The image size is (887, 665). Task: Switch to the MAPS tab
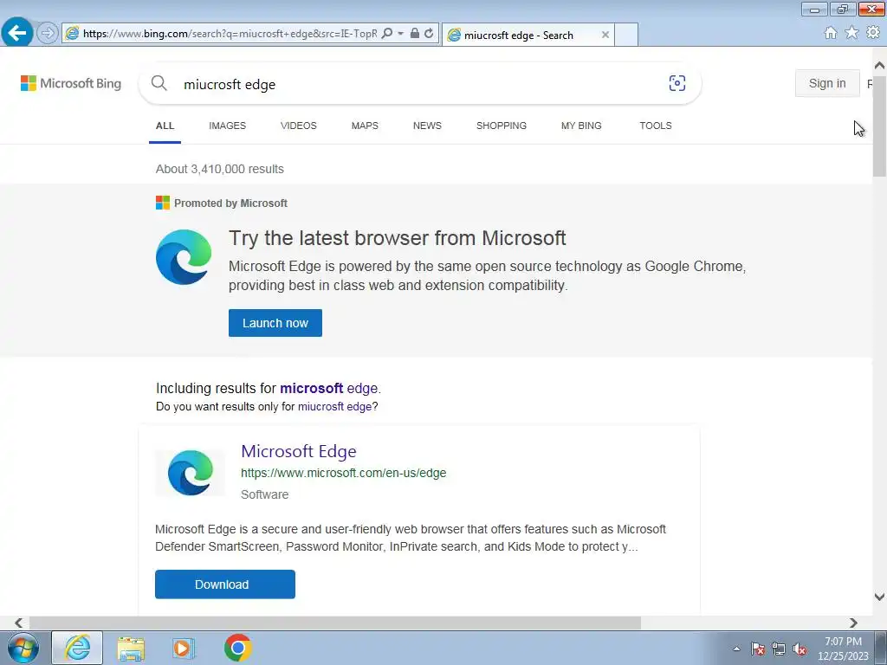(x=365, y=126)
